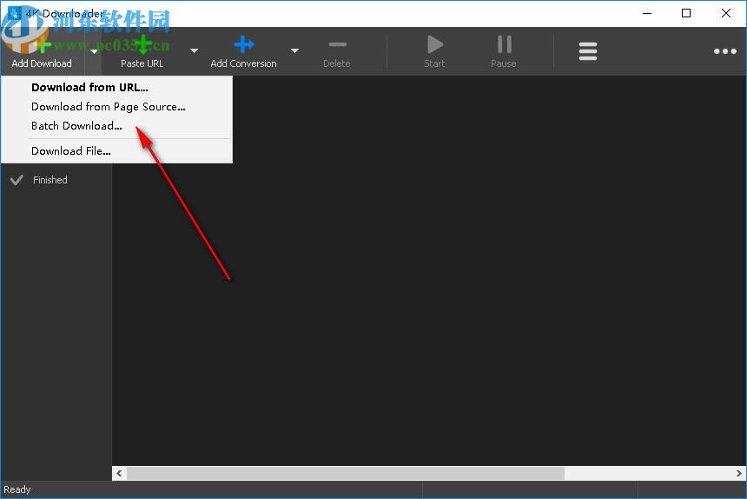Click the blue Add Conversion icon
The image size is (747, 499).
point(244,45)
